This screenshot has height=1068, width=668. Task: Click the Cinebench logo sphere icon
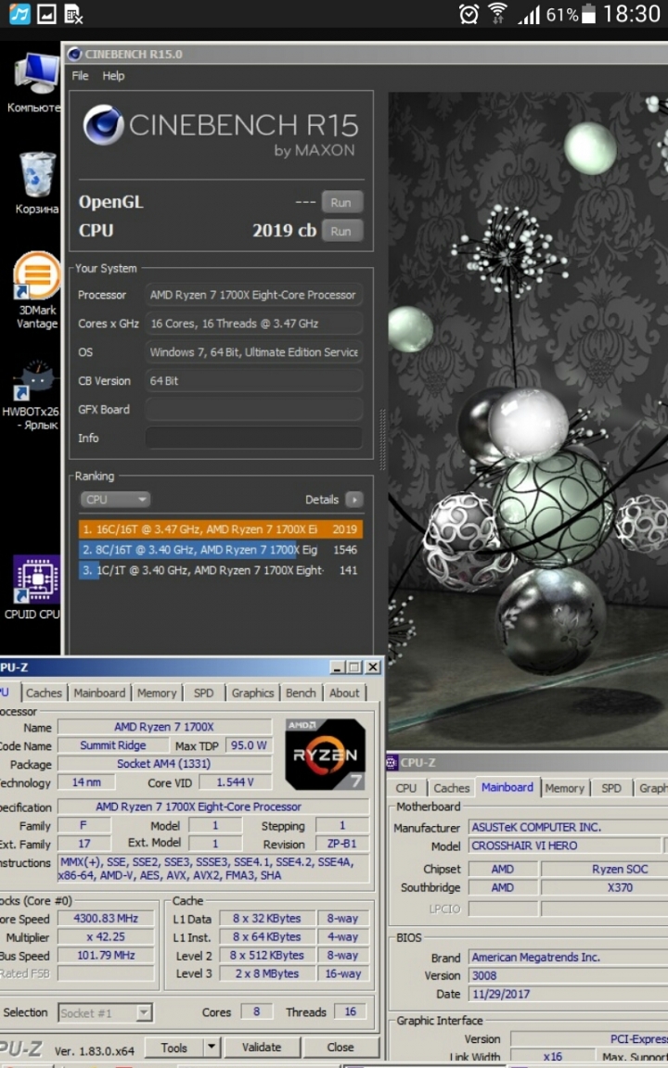[x=103, y=125]
